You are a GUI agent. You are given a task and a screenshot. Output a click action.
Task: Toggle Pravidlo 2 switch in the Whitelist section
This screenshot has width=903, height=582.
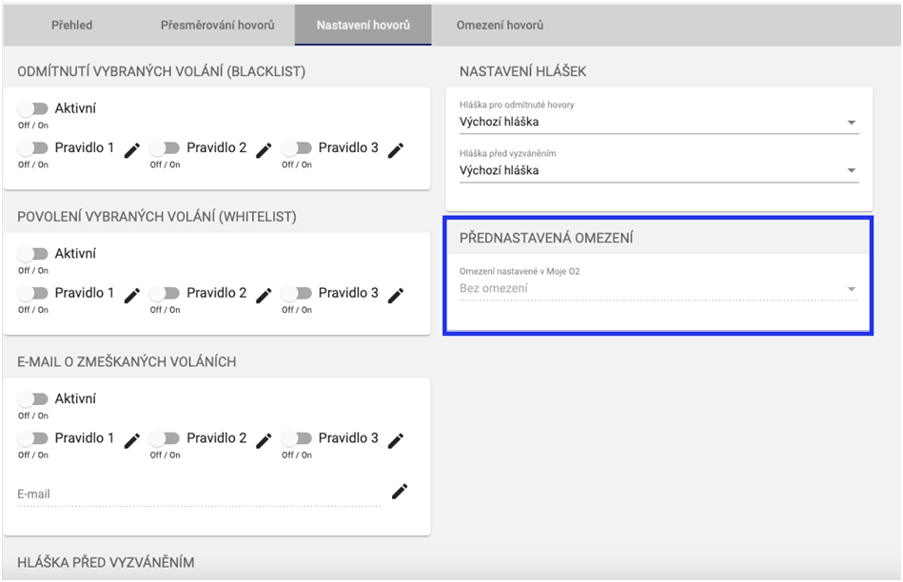tap(166, 294)
